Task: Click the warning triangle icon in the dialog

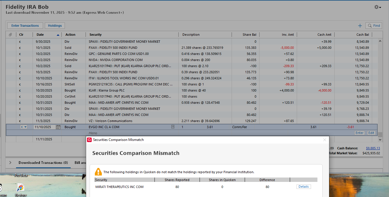Action: pos(98,172)
